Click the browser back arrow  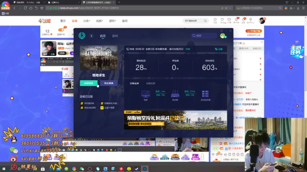click(x=14, y=8)
